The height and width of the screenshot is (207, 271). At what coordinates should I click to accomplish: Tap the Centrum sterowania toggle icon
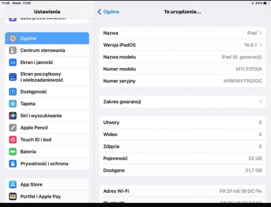pyautogui.click(x=13, y=50)
